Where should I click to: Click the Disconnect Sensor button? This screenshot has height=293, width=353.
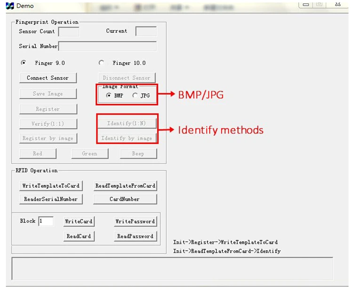pos(127,78)
